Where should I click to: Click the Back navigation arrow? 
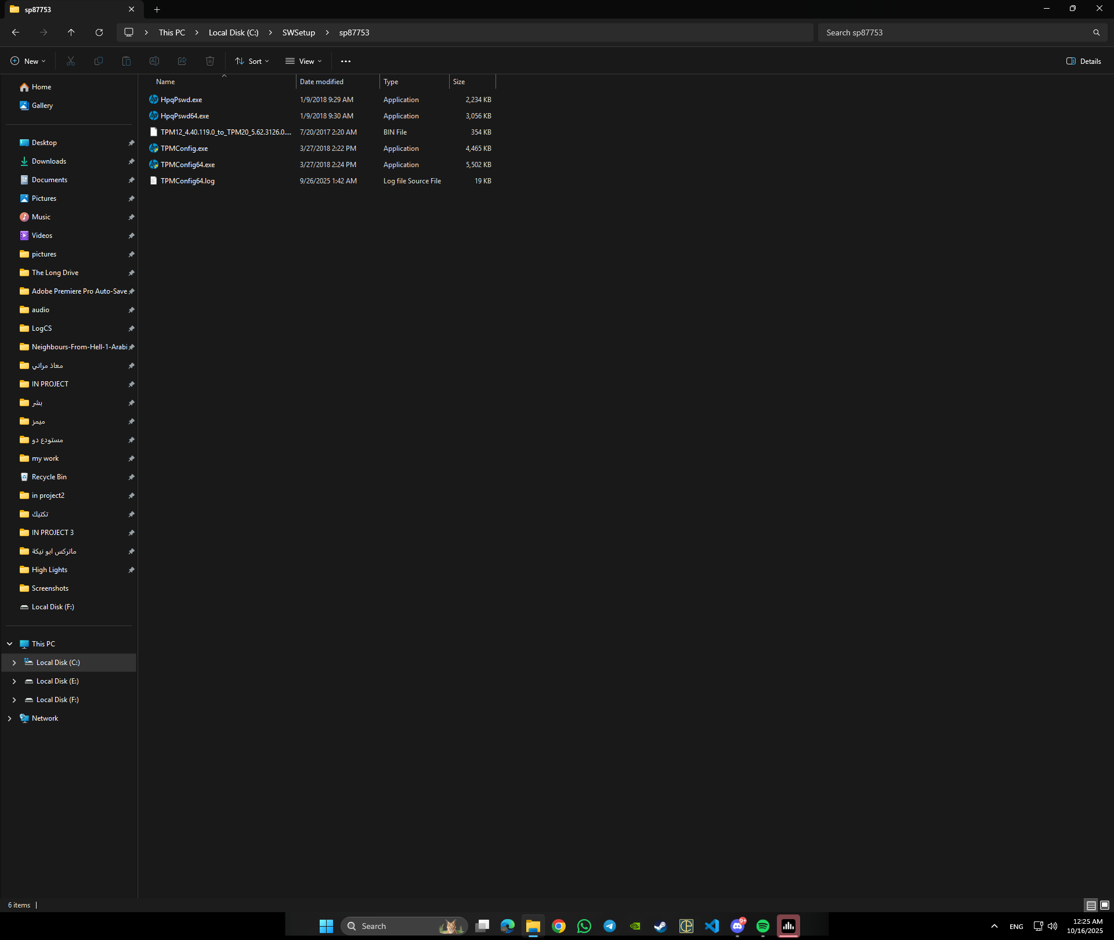[16, 32]
